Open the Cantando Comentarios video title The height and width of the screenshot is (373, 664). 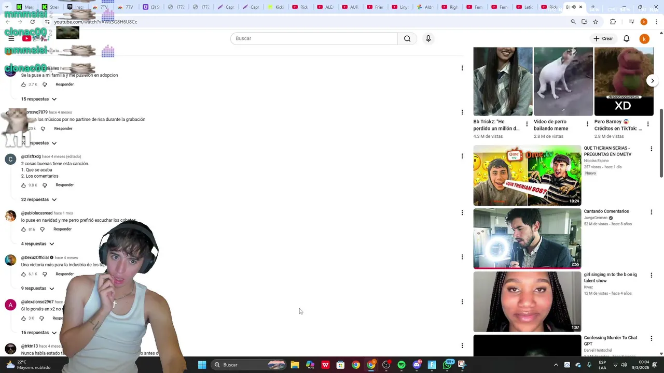[606, 211]
